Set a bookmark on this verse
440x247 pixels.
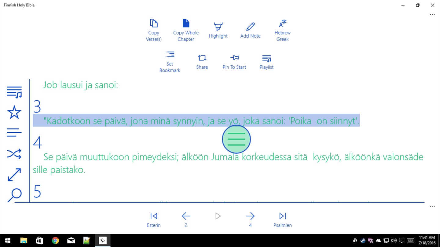170,62
